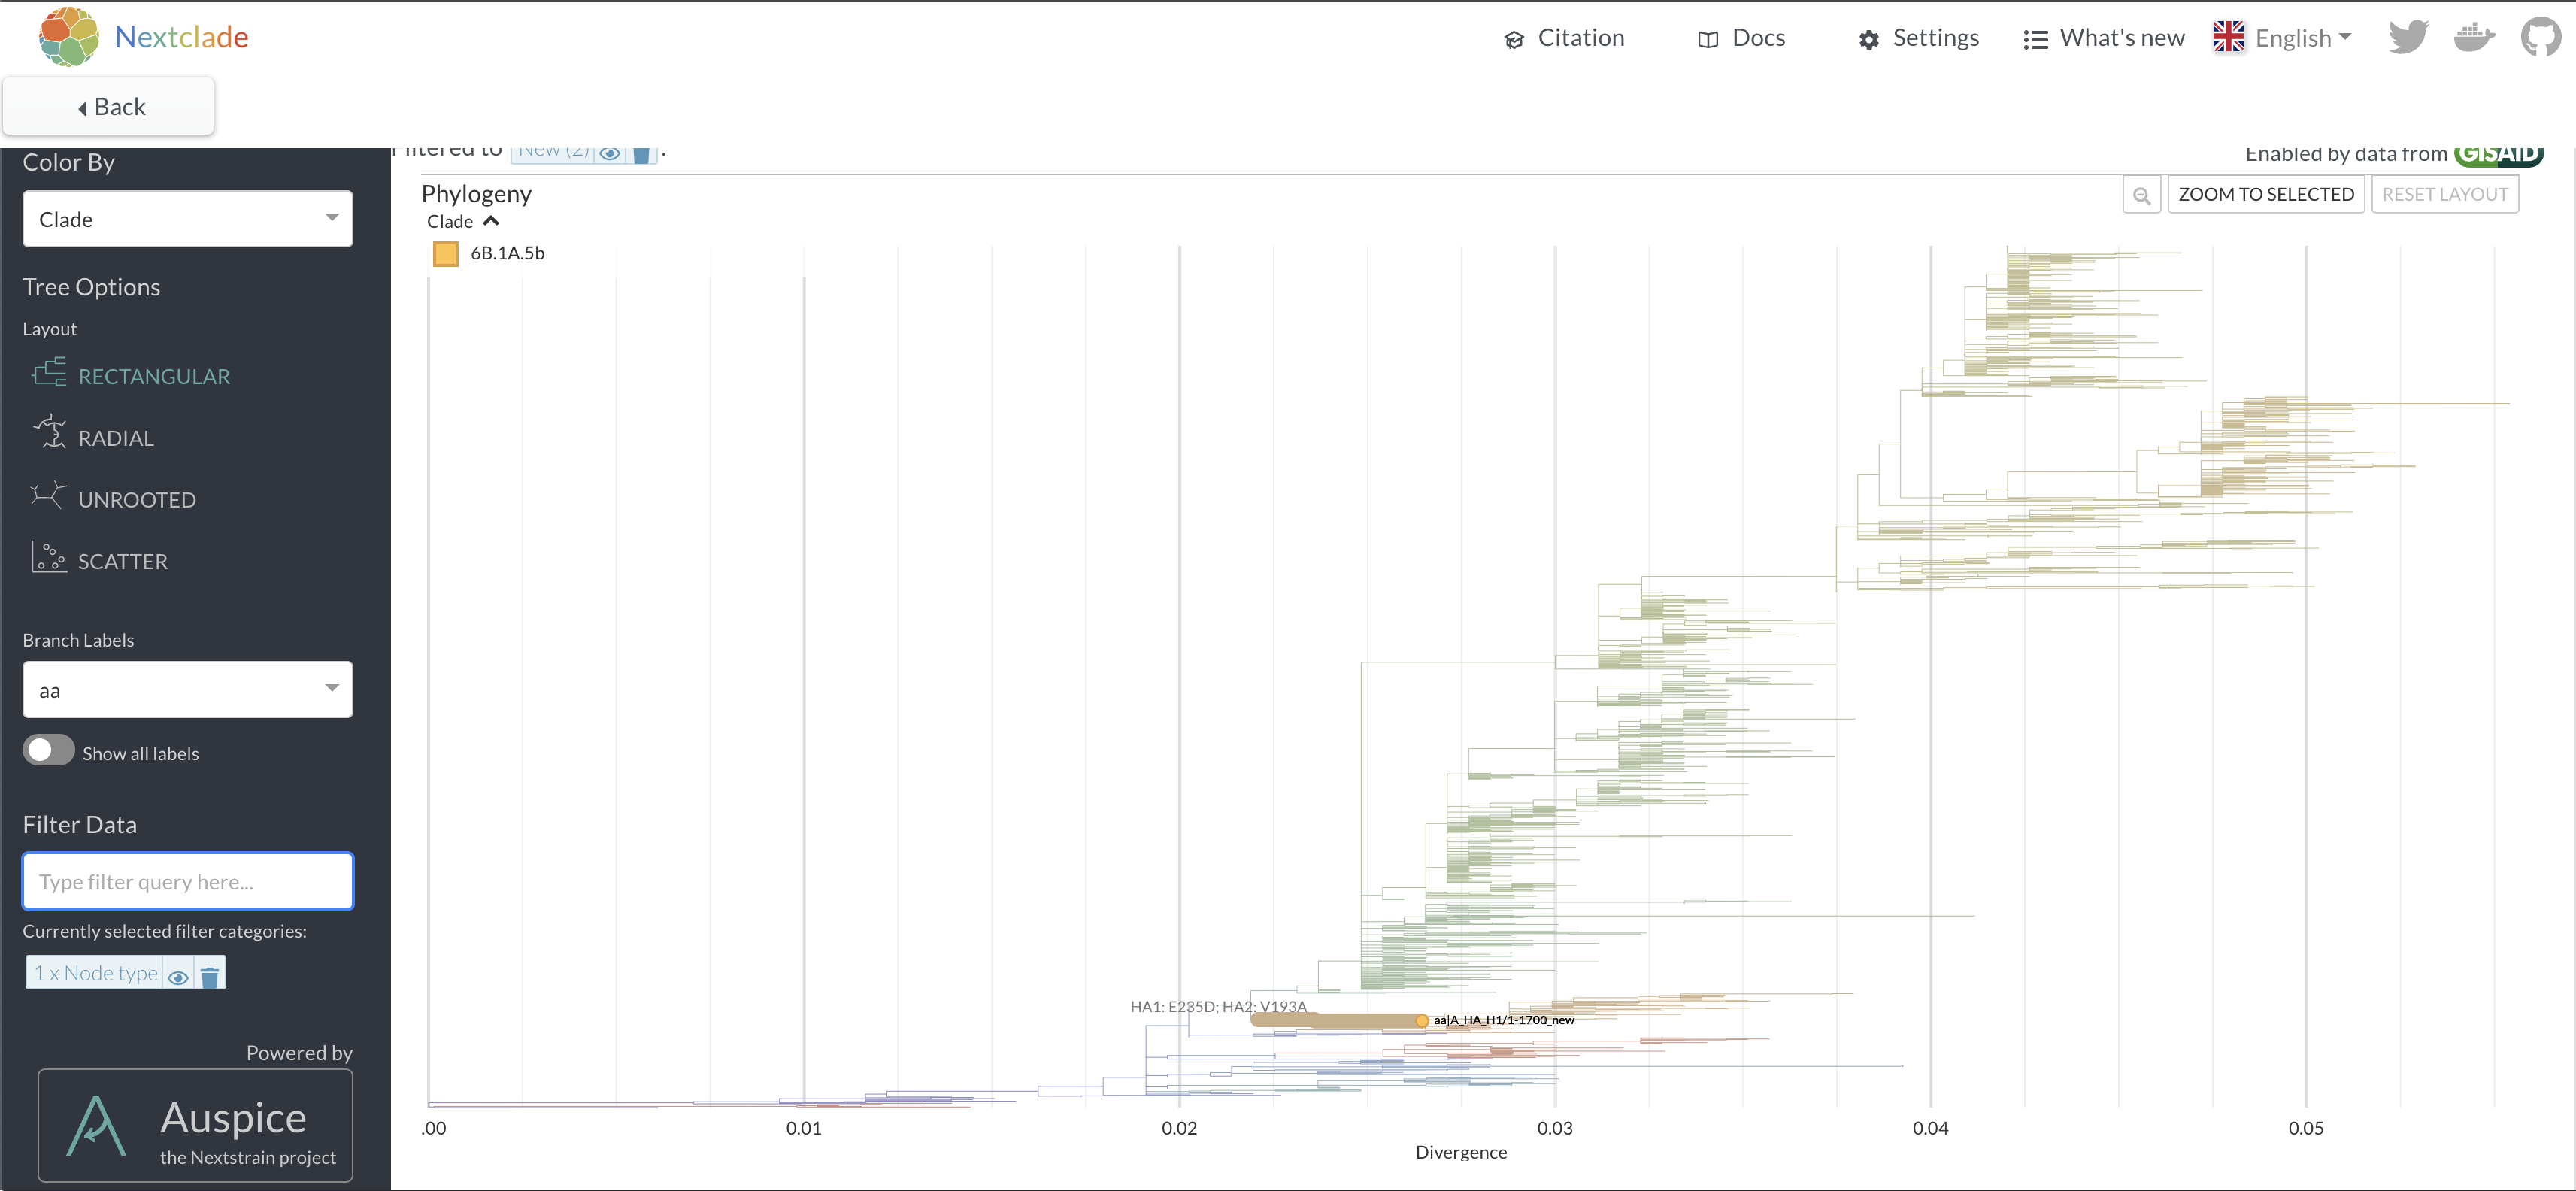Click the magnifier icon beside Zoom to Selected

[x=2141, y=195]
